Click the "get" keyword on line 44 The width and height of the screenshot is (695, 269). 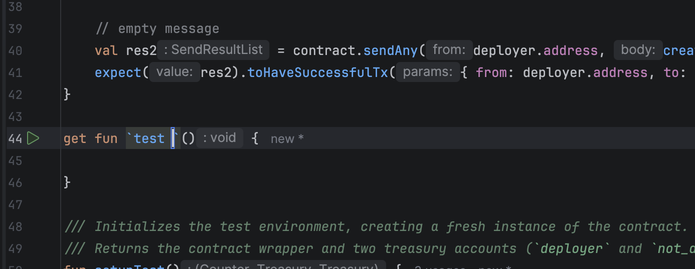coord(75,138)
